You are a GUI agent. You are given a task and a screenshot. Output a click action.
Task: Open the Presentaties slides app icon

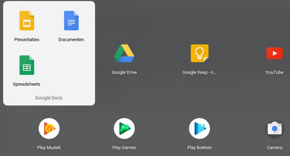tap(27, 21)
